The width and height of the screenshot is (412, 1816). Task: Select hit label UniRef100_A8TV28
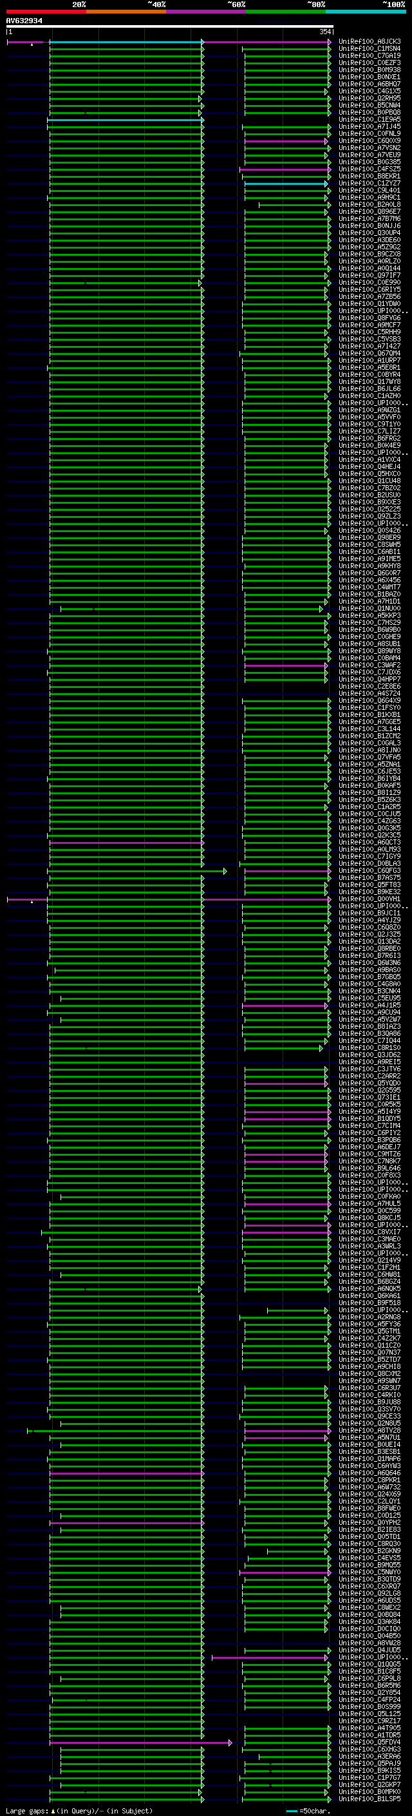[370, 1430]
